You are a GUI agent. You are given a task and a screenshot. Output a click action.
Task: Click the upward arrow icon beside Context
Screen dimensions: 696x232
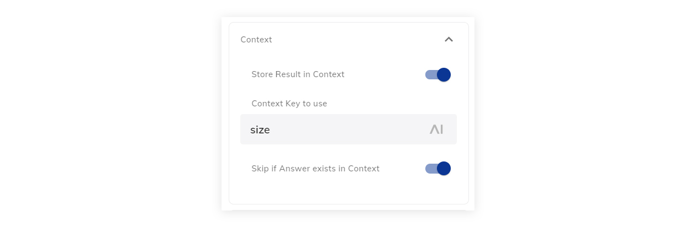[449, 40]
